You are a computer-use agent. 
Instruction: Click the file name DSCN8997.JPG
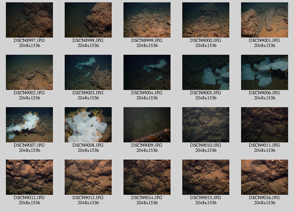coord(29,40)
